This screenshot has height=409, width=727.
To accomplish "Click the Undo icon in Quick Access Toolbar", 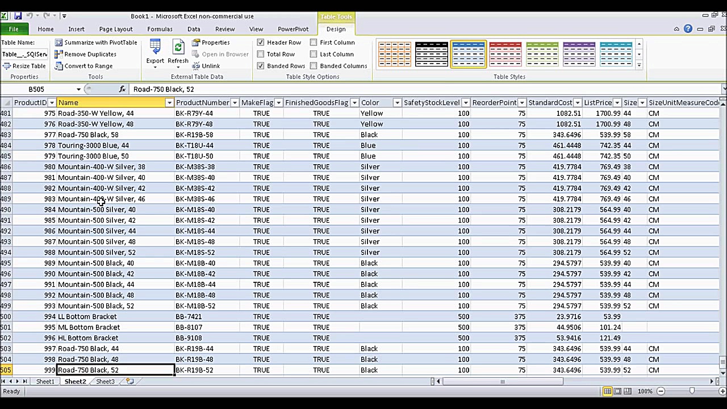I will pos(29,16).
